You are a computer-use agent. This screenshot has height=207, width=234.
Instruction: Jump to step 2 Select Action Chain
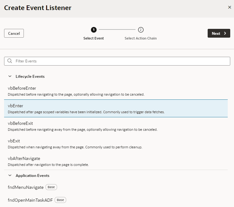tap(141, 30)
